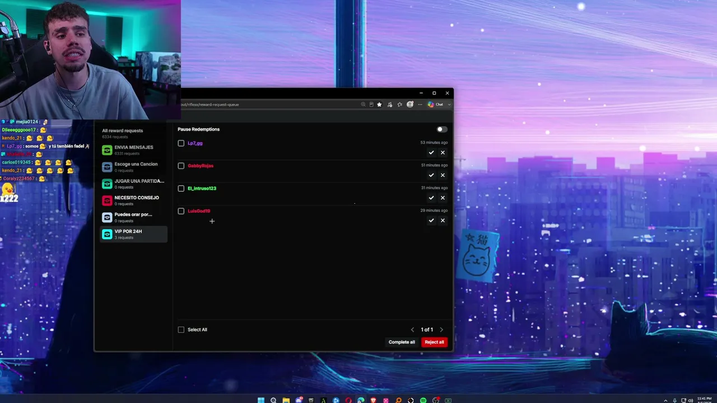The image size is (717, 403).
Task: Click the VIP POR 24H reward icon
Action: coord(107,234)
